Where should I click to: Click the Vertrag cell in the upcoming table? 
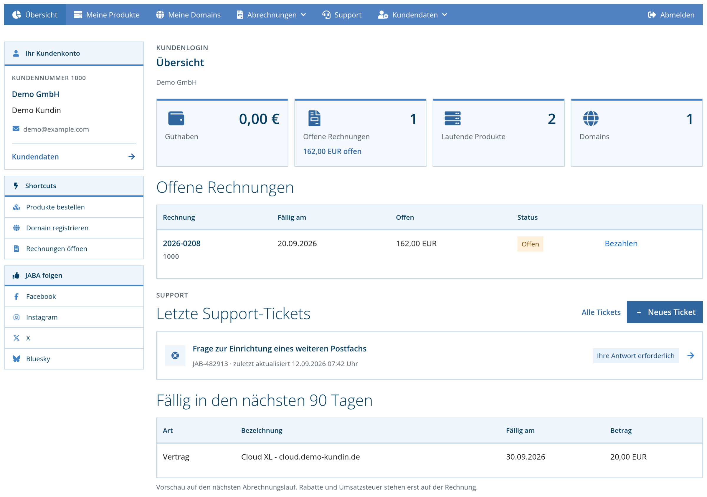click(x=176, y=457)
